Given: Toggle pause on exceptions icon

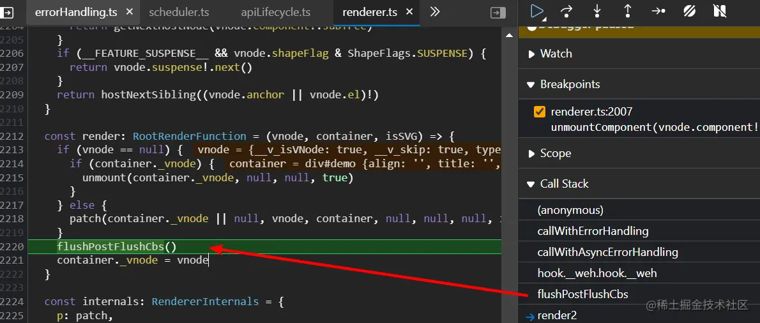Looking at the screenshot, I should coord(720,11).
